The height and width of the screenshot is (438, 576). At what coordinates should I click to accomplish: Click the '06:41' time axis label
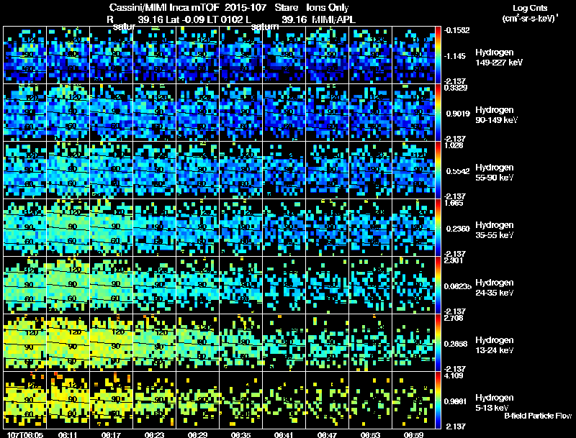point(284,435)
